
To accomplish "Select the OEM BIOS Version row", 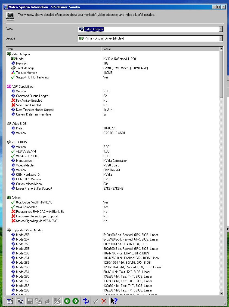I will point(113,179).
